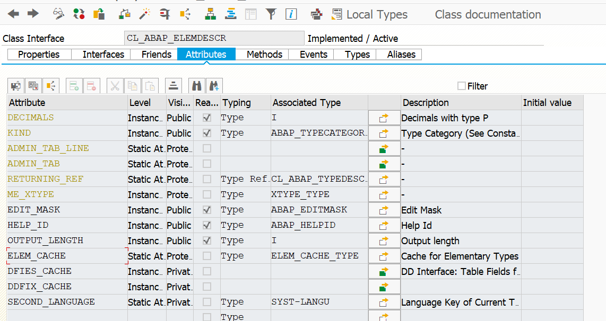Click the Find Next binoculars-plus icon
Viewport: 606px width, 321px height.
[214, 86]
